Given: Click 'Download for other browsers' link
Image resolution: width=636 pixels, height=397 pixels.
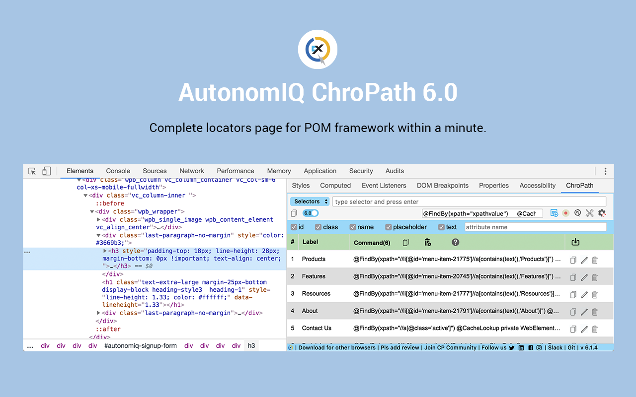Looking at the screenshot, I should (337, 348).
